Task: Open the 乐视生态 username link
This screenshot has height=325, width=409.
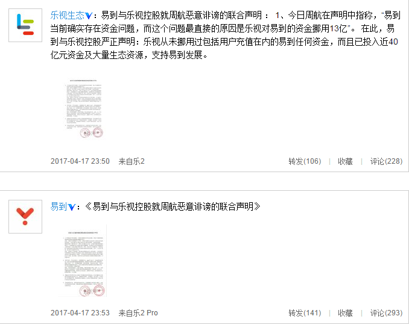Action: coord(68,16)
